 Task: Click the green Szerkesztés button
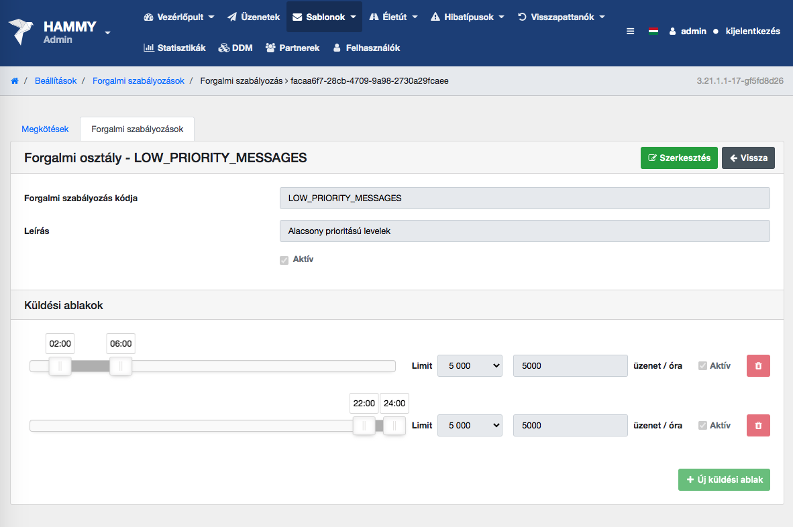coord(679,158)
